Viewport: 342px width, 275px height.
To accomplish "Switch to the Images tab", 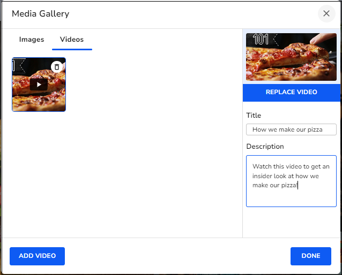I will point(32,40).
